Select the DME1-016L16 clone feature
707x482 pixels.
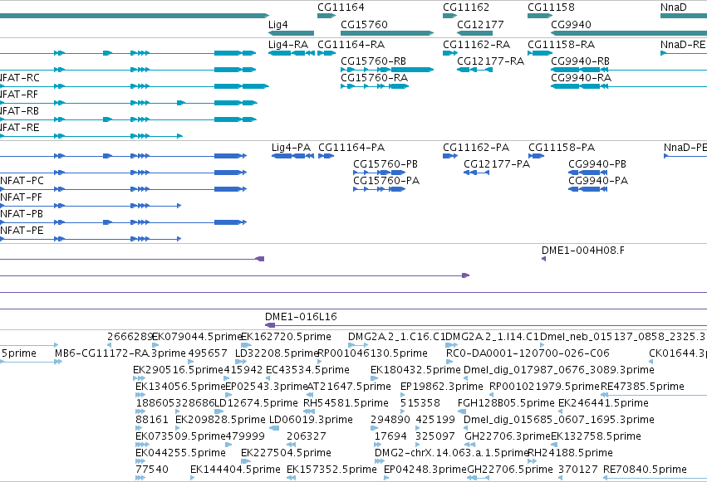486,325
